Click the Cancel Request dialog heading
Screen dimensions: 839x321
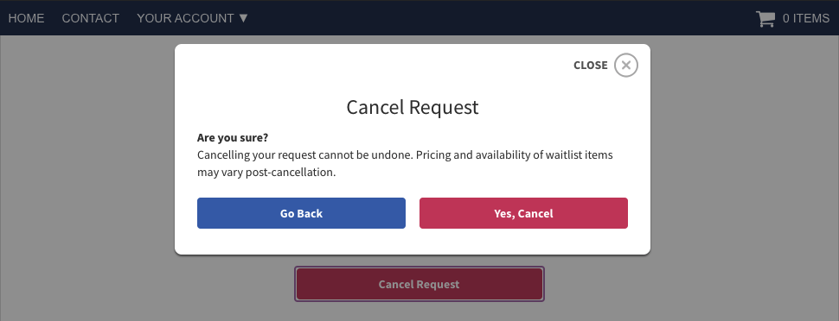click(x=413, y=107)
